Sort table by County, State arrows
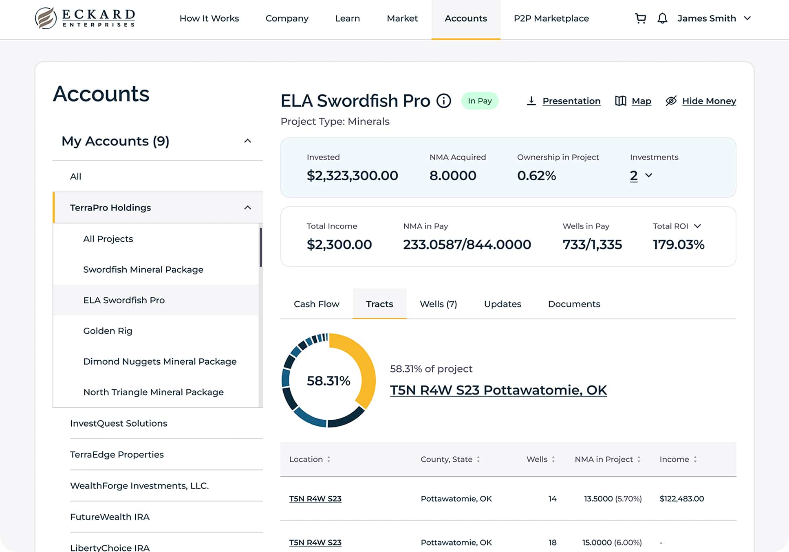 pos(478,459)
